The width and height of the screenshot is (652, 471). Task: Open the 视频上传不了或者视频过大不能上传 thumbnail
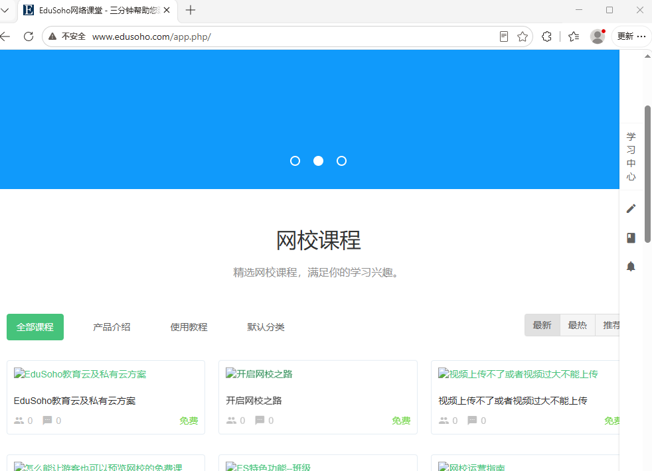(x=518, y=373)
